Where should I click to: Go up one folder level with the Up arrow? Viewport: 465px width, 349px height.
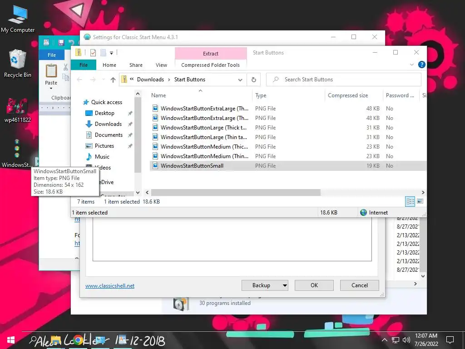113,80
